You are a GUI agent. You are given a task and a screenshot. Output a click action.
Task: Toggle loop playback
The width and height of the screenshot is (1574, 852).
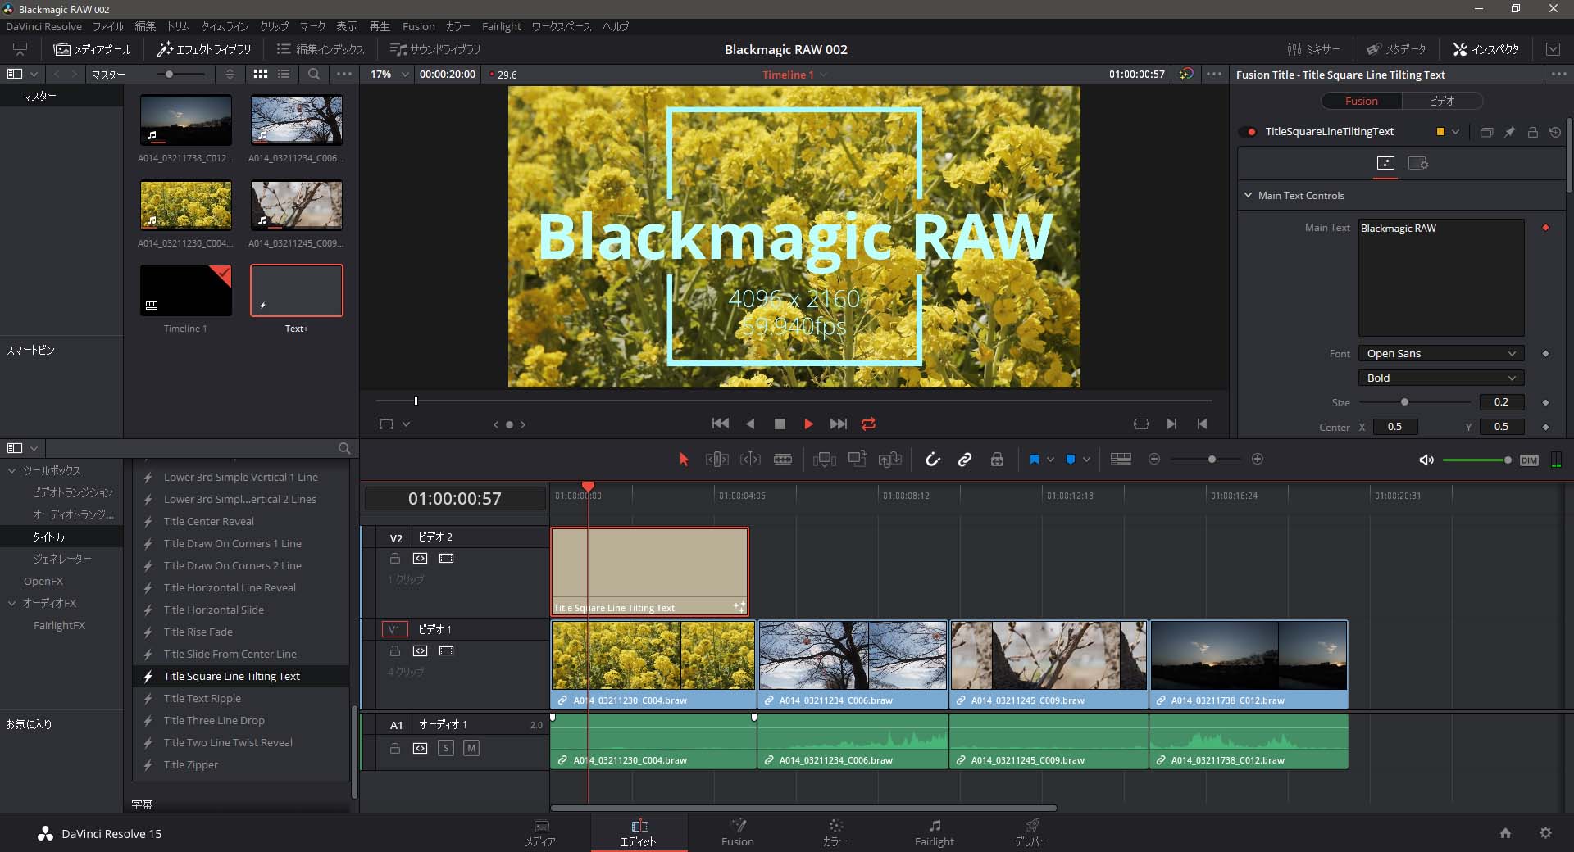click(x=868, y=424)
